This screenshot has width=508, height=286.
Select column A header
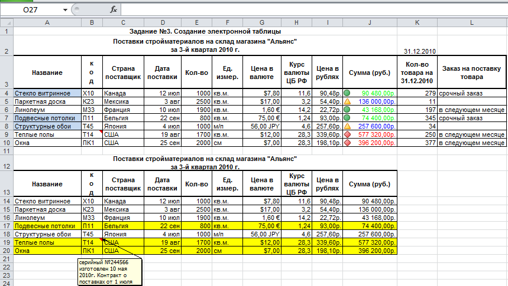[x=47, y=22]
